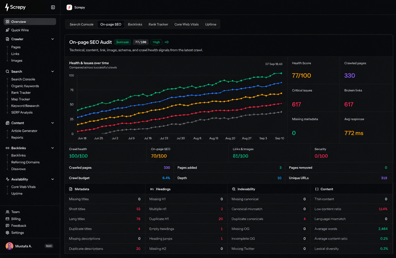The width and height of the screenshot is (396, 258).
Task: Open Disavows in sidebar
Action: (x=18, y=169)
